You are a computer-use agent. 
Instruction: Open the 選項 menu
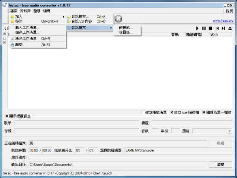tap(37, 11)
